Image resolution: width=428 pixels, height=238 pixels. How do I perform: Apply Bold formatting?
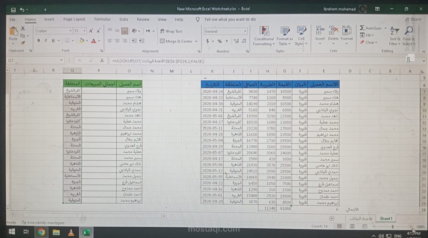(39, 41)
